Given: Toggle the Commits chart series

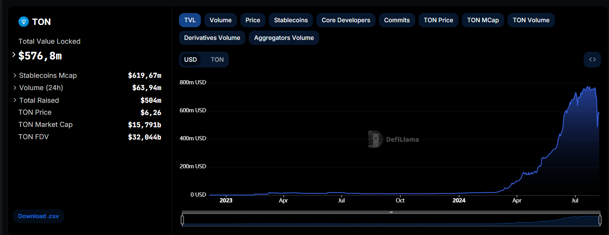Looking at the screenshot, I should click(x=397, y=20).
